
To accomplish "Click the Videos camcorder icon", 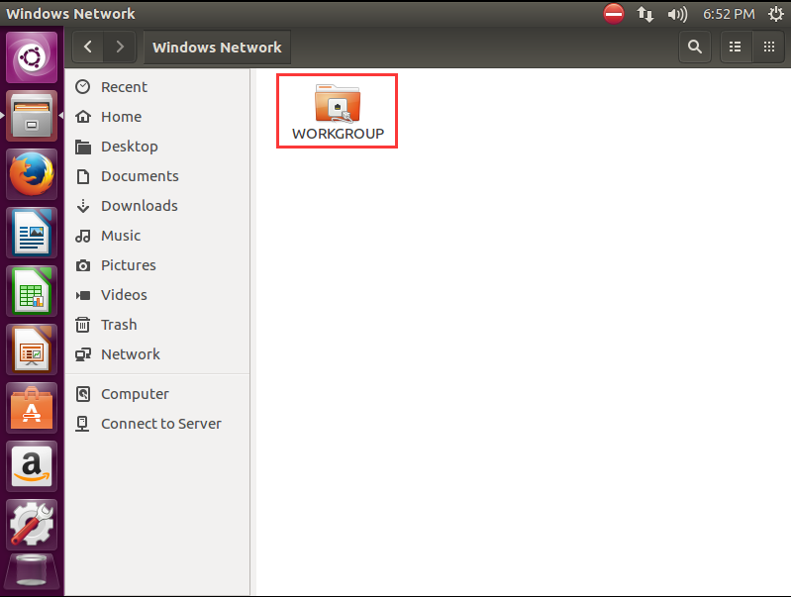I will pyautogui.click(x=83, y=295).
